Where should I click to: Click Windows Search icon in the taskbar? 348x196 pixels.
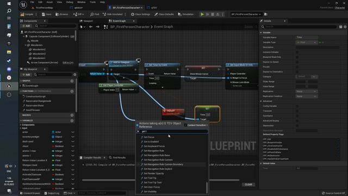coord(9,11)
